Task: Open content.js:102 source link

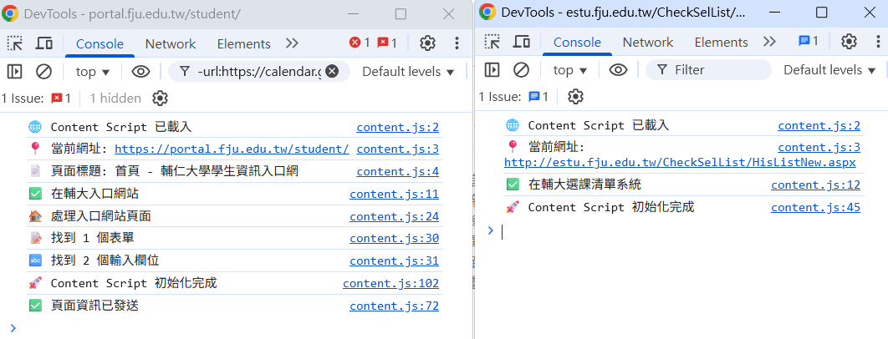Action: 390,284
